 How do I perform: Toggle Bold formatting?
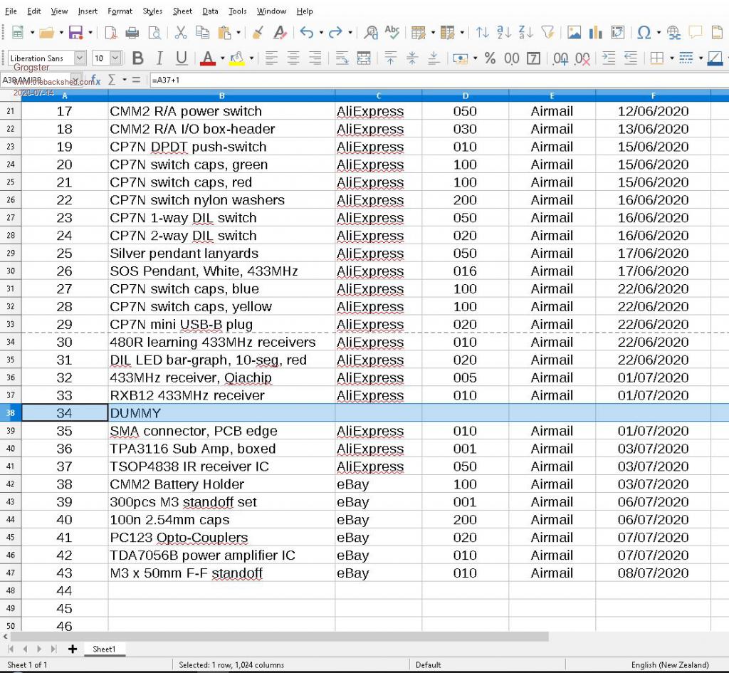point(137,58)
